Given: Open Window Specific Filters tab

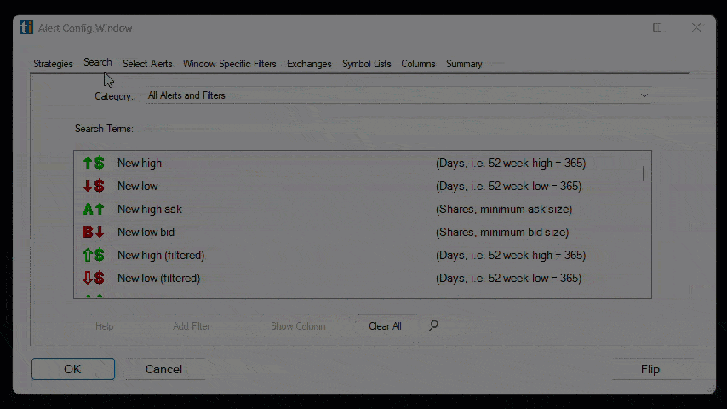Looking at the screenshot, I should (x=230, y=64).
